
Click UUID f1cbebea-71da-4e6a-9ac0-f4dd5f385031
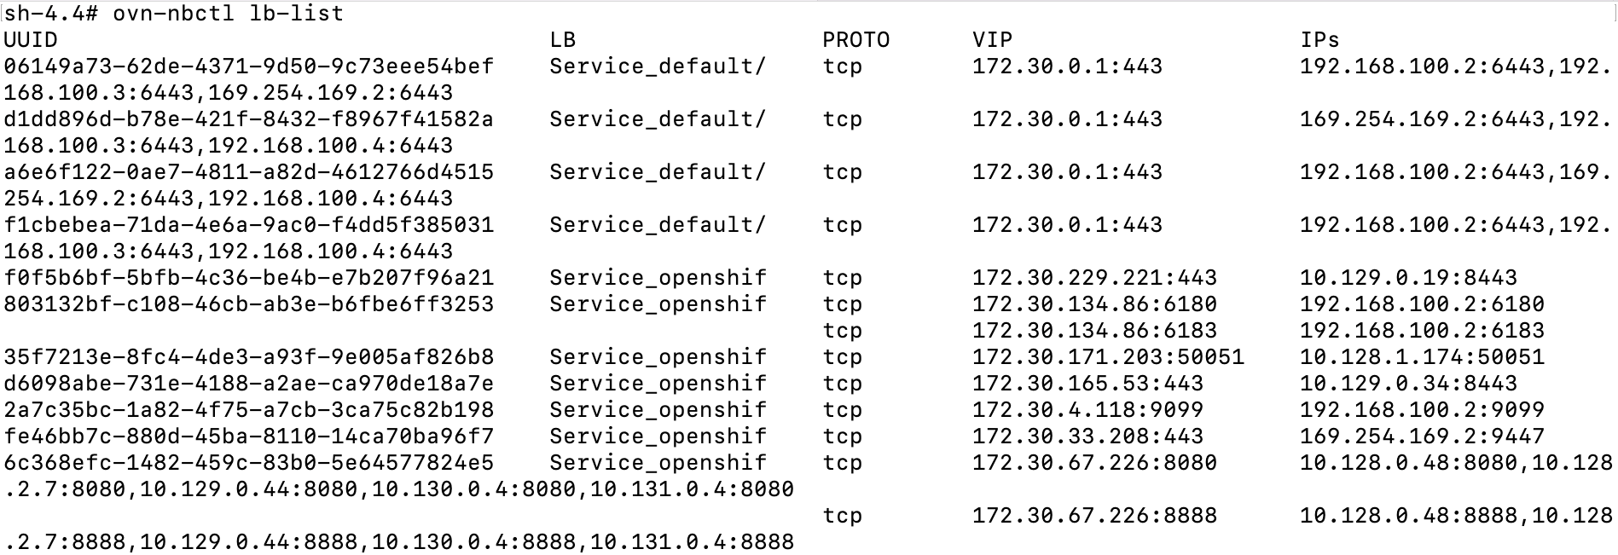(249, 225)
